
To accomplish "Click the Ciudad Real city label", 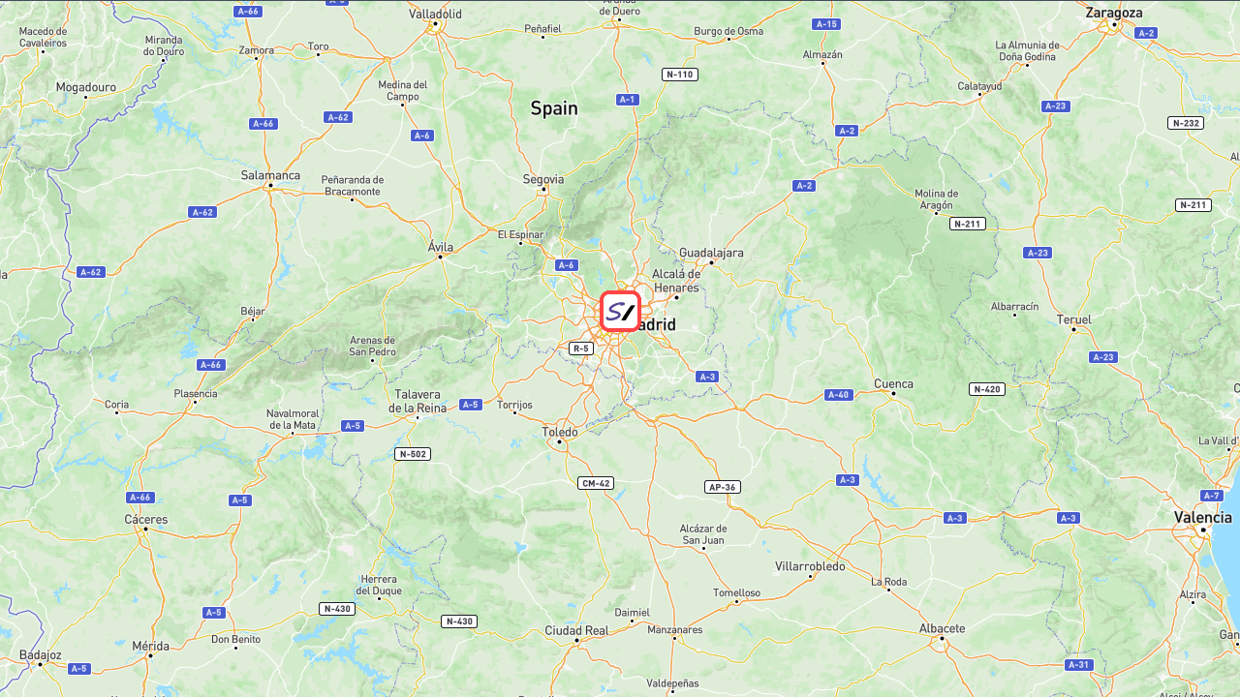I will (576, 630).
